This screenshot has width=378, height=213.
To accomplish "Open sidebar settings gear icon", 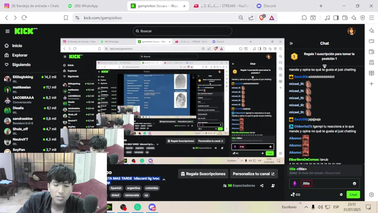I will click(x=372, y=195).
